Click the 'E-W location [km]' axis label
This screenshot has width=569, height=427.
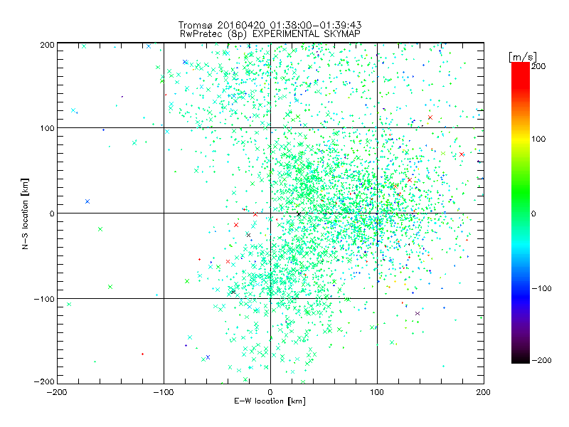(270, 401)
